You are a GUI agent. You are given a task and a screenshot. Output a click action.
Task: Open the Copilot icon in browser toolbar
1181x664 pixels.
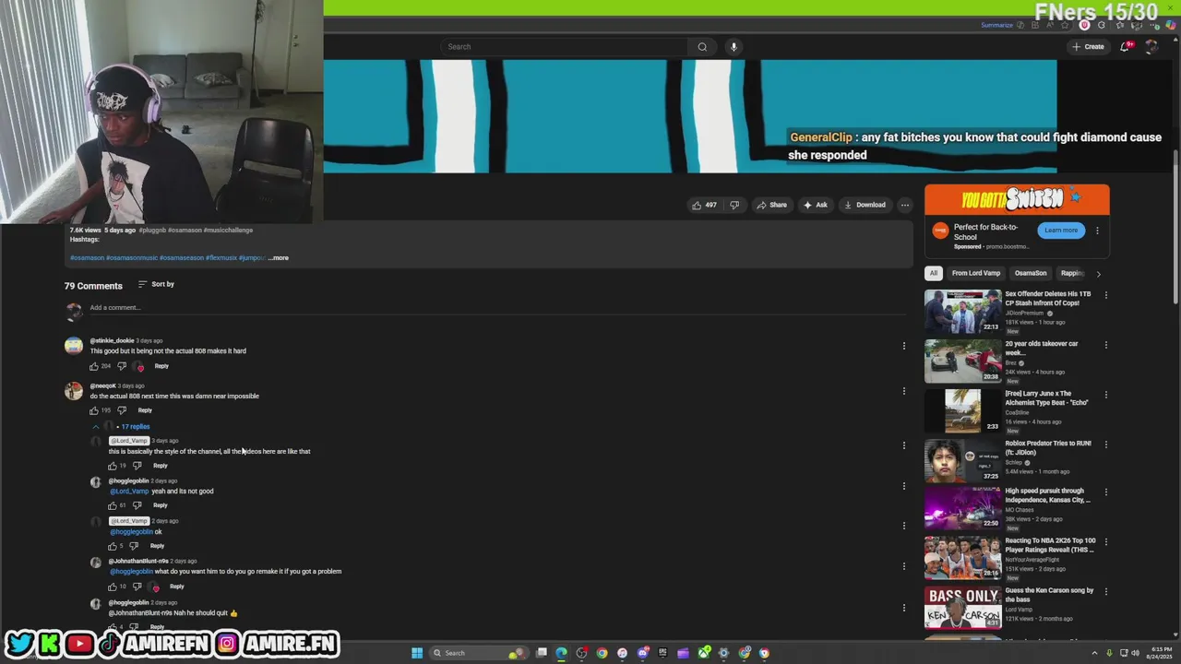[1171, 26]
